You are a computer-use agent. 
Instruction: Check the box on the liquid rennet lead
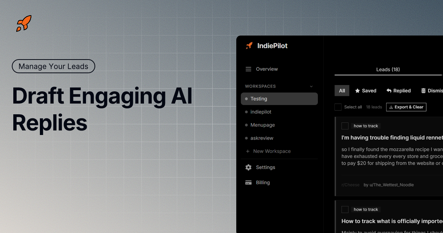345,126
